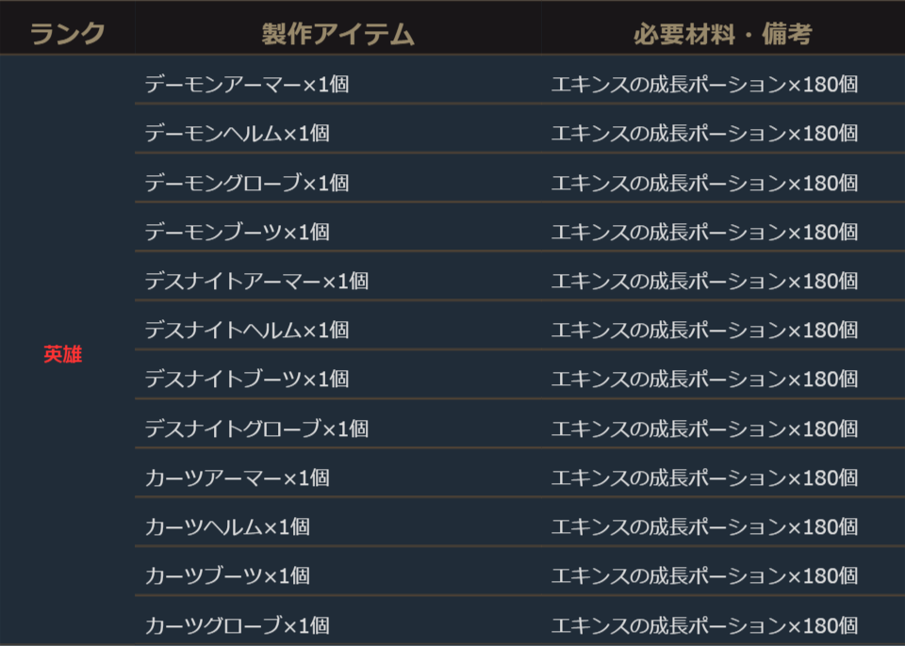Click the ランク column header
Image resolution: width=905 pixels, height=646 pixels.
pos(67,35)
